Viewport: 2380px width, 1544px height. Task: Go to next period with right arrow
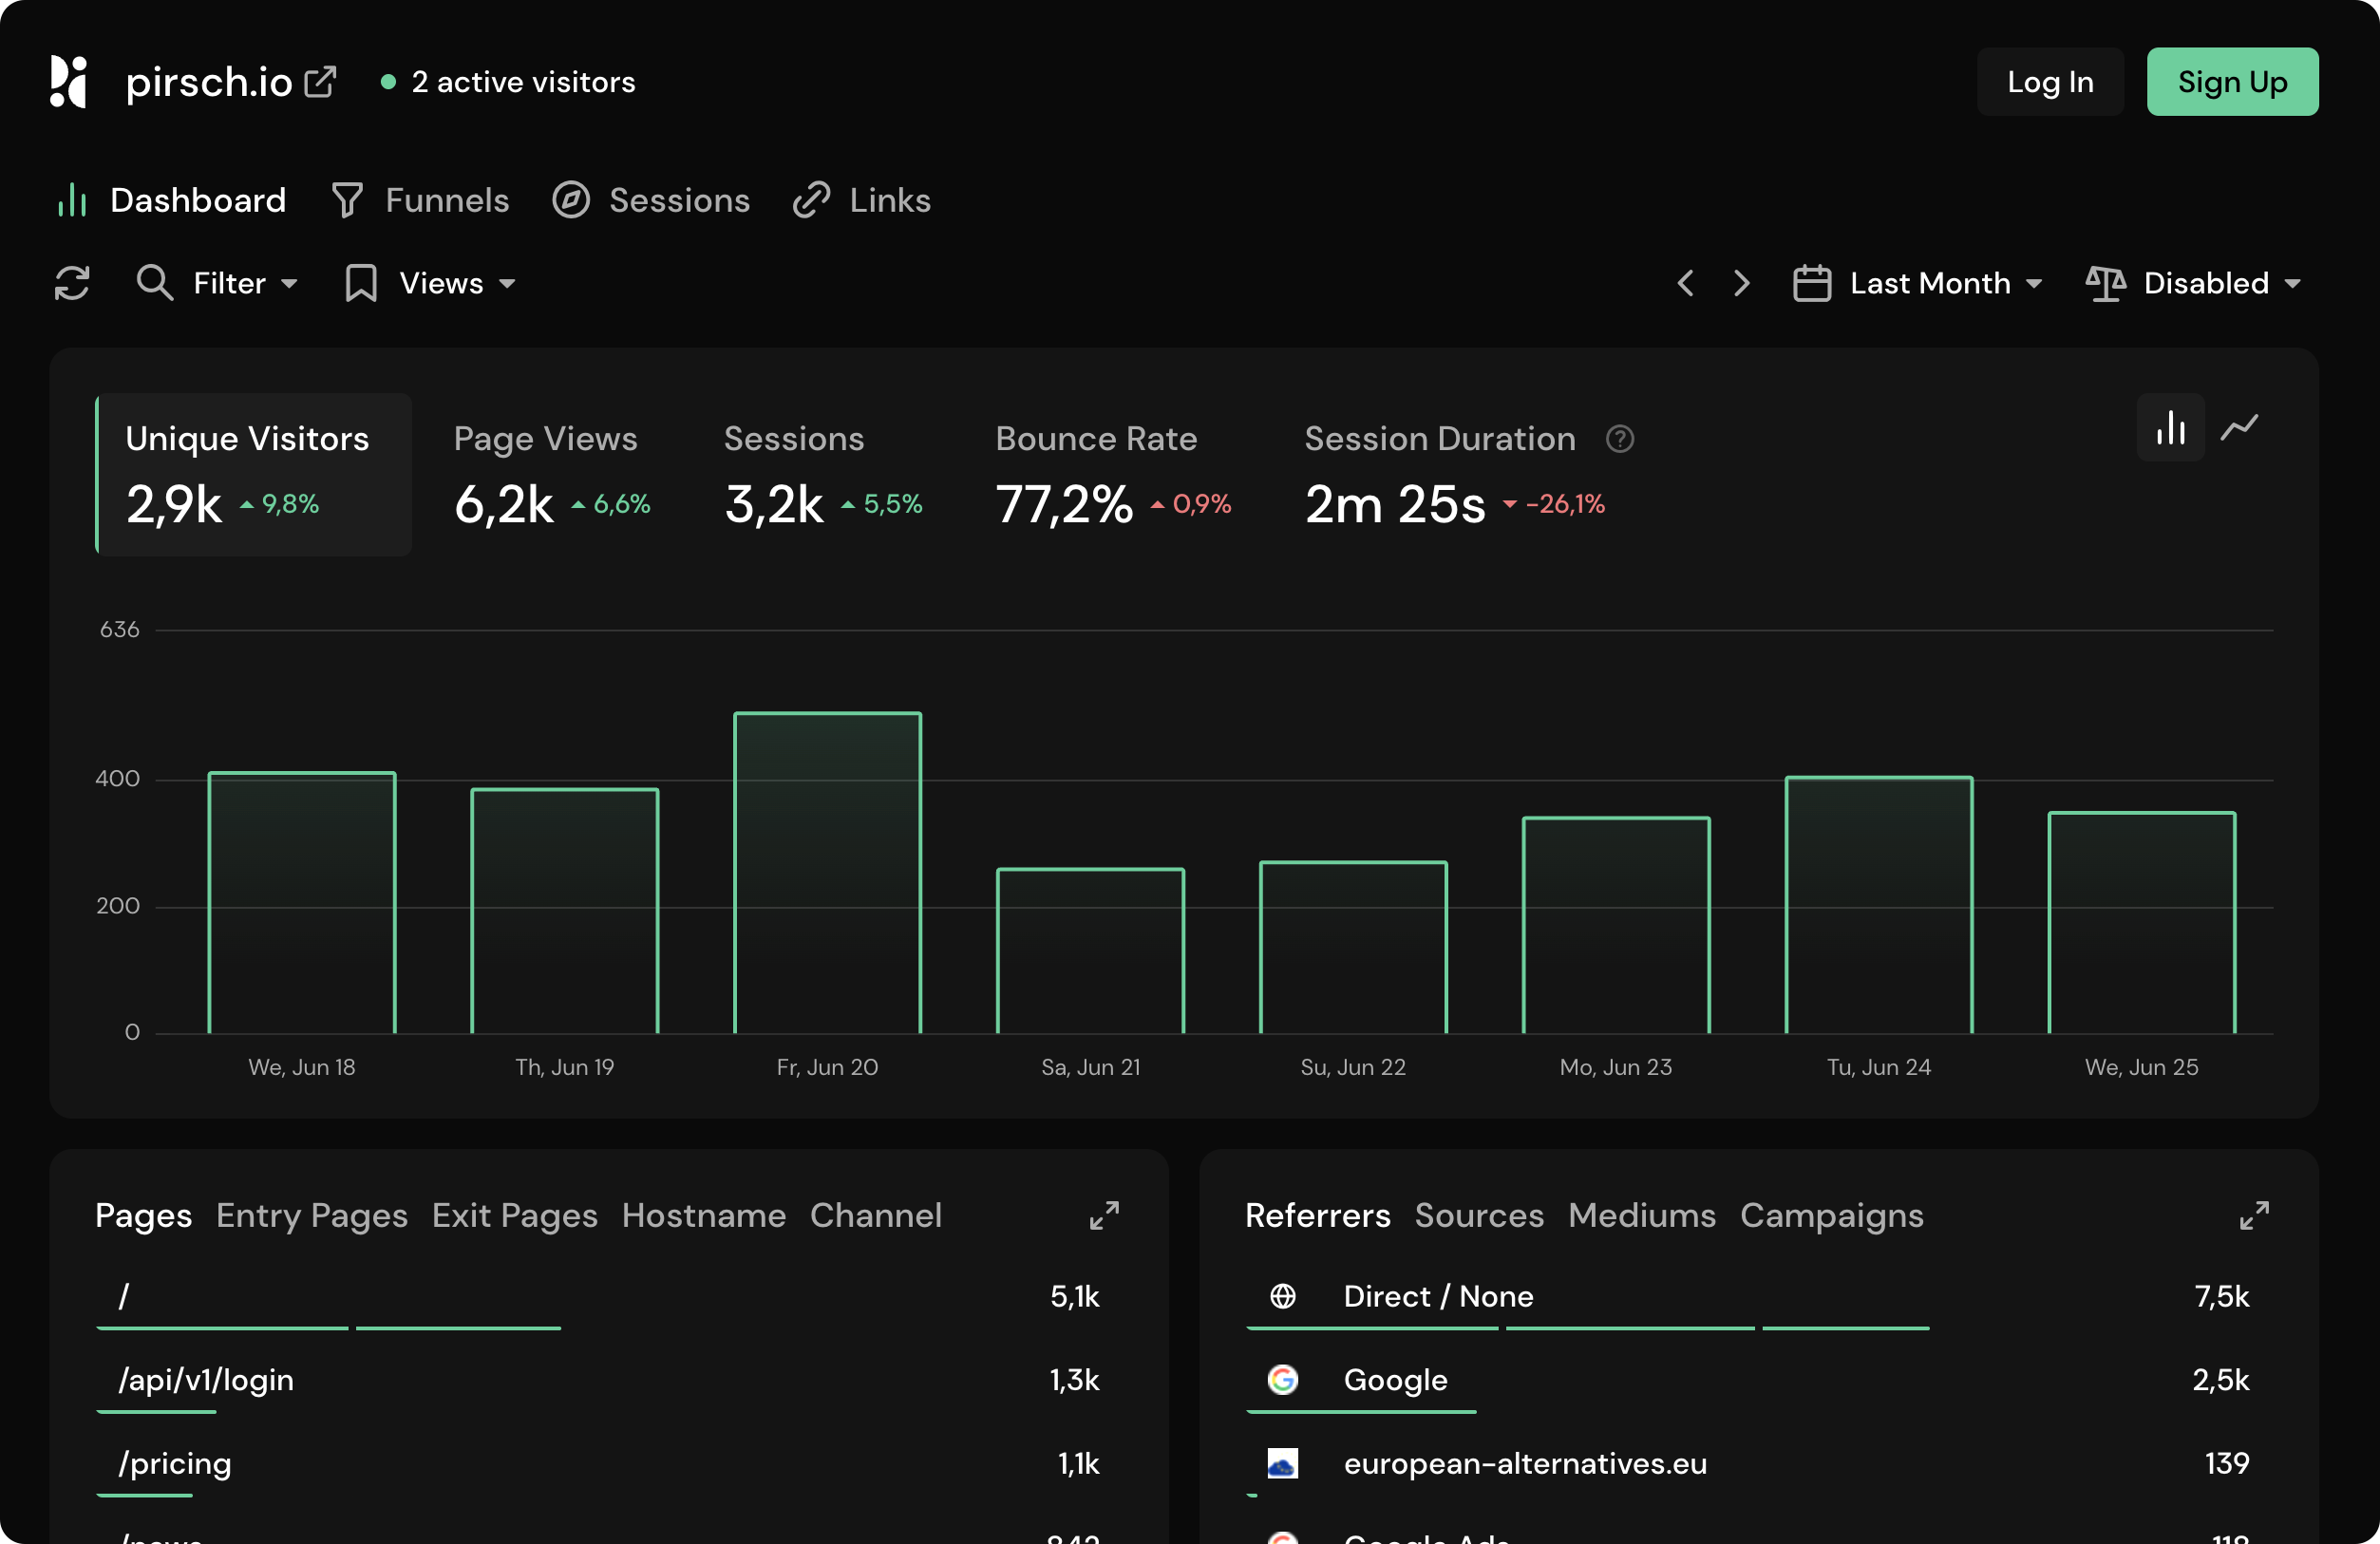[1741, 283]
